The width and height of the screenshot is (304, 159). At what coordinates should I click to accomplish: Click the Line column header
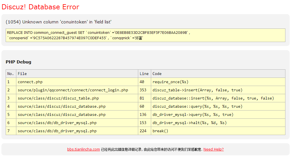click(x=144, y=74)
